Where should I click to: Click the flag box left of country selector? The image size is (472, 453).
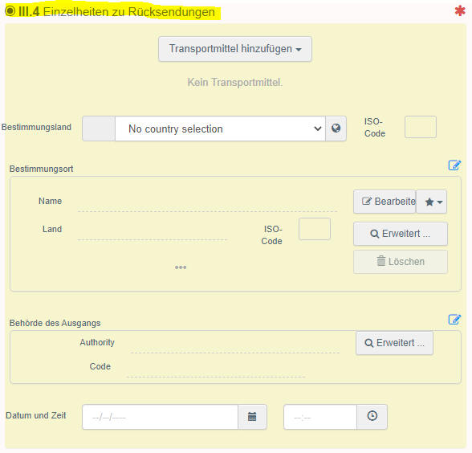[99, 129]
